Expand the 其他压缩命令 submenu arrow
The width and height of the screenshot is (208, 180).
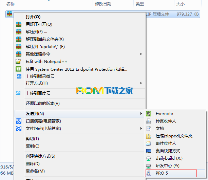click(x=141, y=54)
